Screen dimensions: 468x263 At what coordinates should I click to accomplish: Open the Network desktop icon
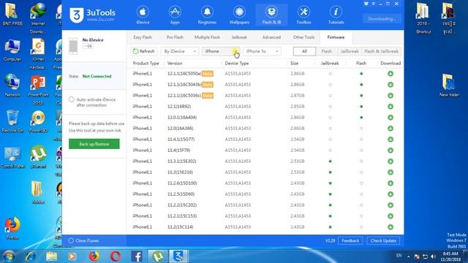tap(12, 85)
